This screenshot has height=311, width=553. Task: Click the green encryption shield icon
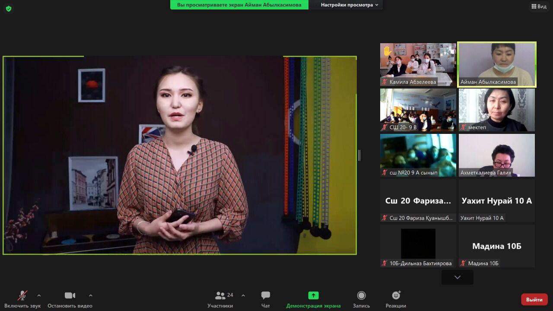point(9,8)
